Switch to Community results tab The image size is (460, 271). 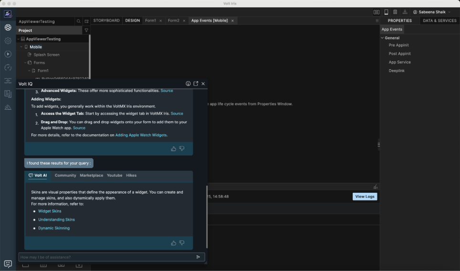[65, 176]
